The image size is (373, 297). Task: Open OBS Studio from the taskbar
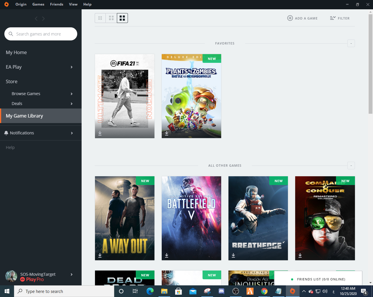pyautogui.click(x=236, y=291)
